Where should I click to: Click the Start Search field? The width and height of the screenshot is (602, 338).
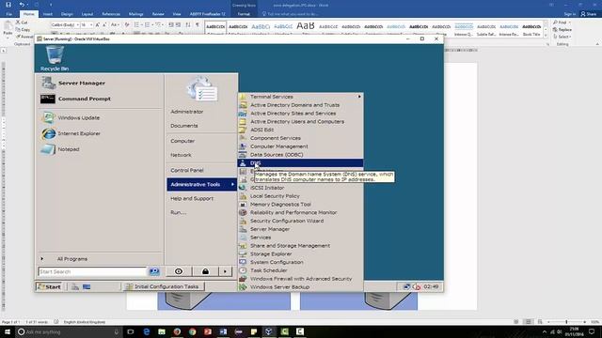click(x=92, y=271)
